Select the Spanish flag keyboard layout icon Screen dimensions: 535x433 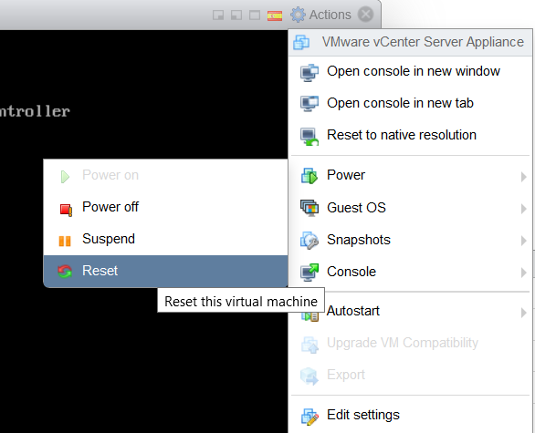click(x=275, y=15)
